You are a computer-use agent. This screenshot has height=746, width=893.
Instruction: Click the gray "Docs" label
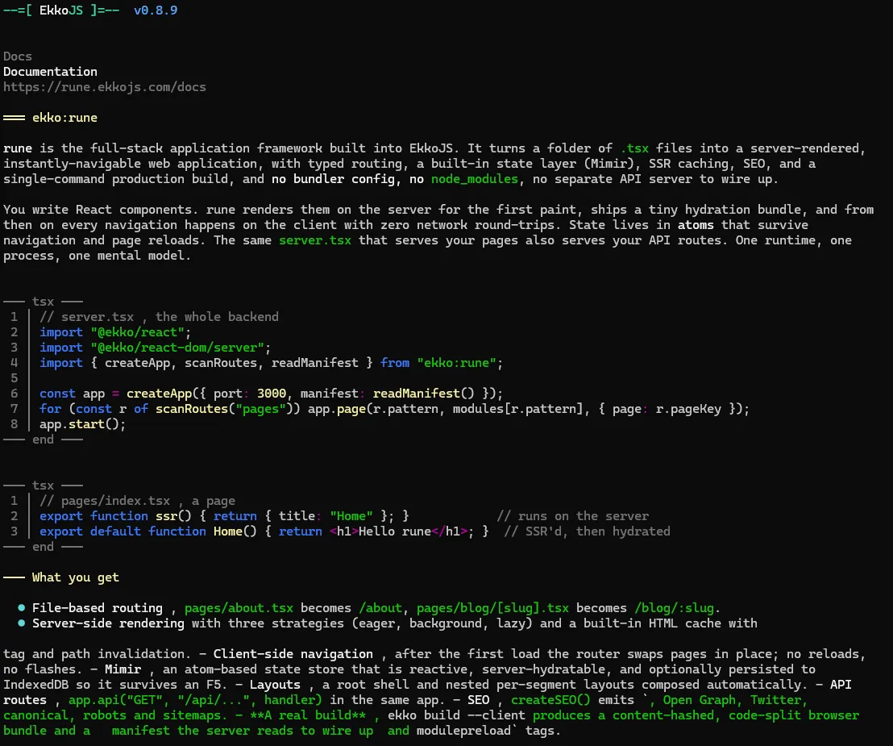pyautogui.click(x=18, y=56)
